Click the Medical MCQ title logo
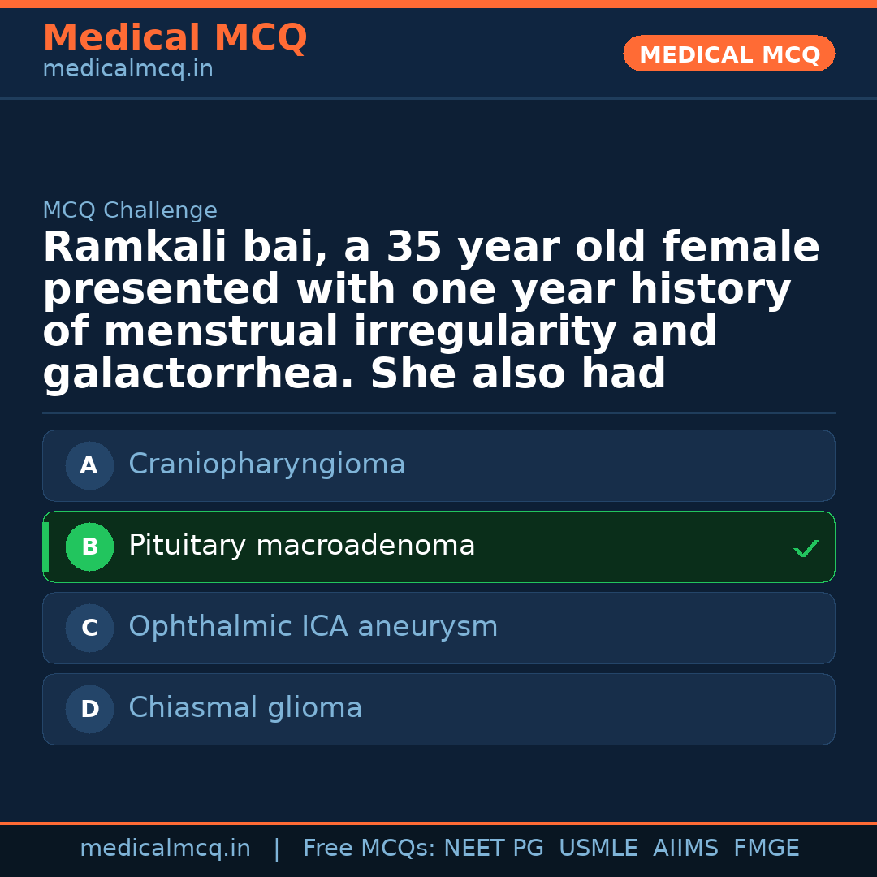877x877 pixels. 175,38
